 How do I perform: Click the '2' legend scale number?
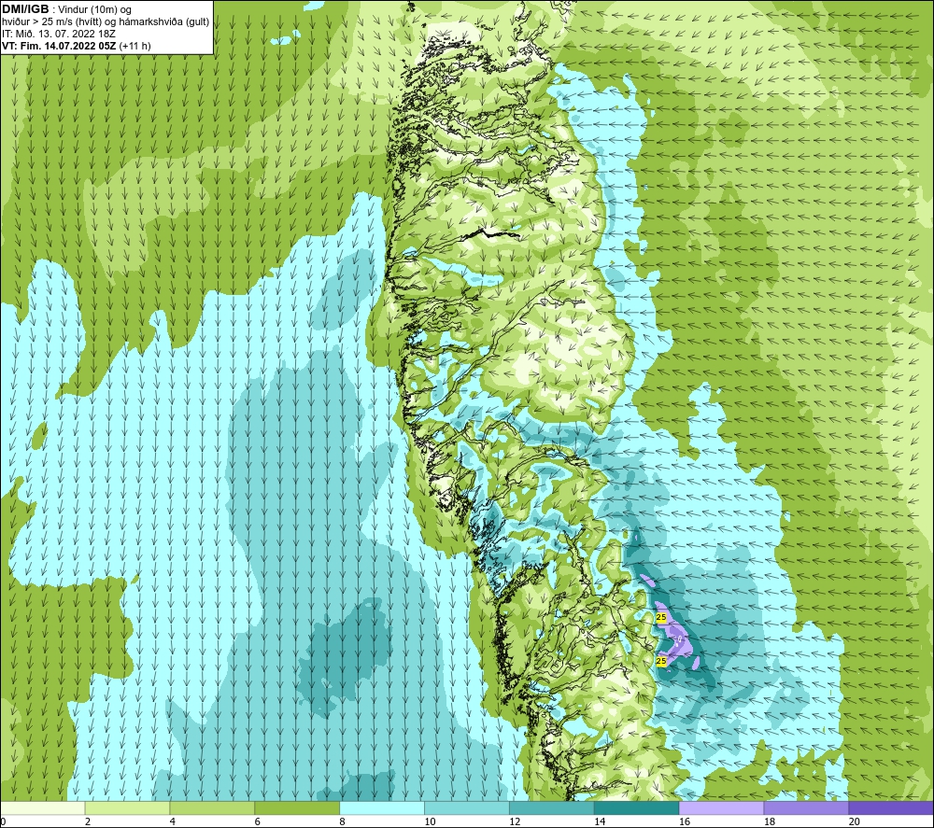(88, 821)
